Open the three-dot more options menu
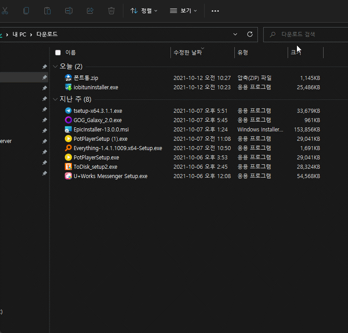348x333 pixels. tap(215, 11)
